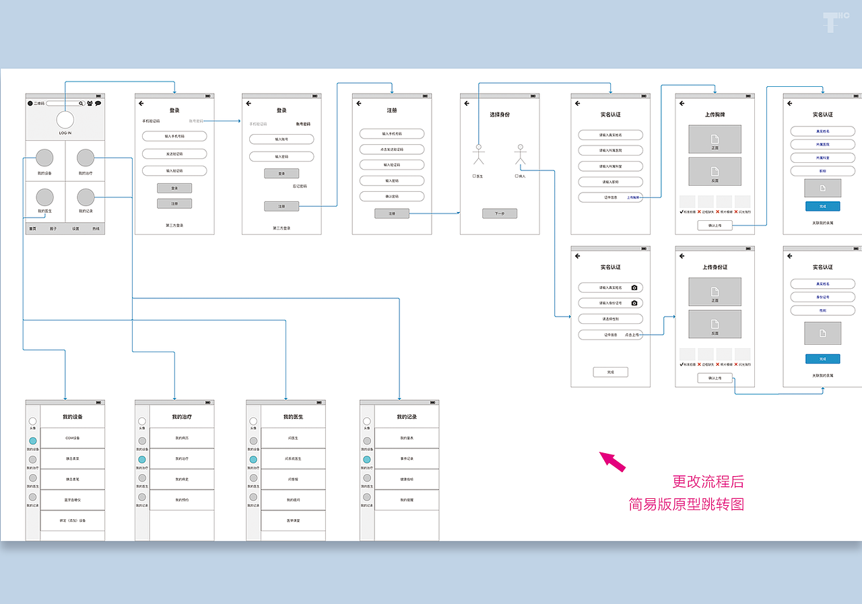The height and width of the screenshot is (604, 862).
Task: Go back using the arrow on 上传胸牌 screen
Action: [x=682, y=104]
